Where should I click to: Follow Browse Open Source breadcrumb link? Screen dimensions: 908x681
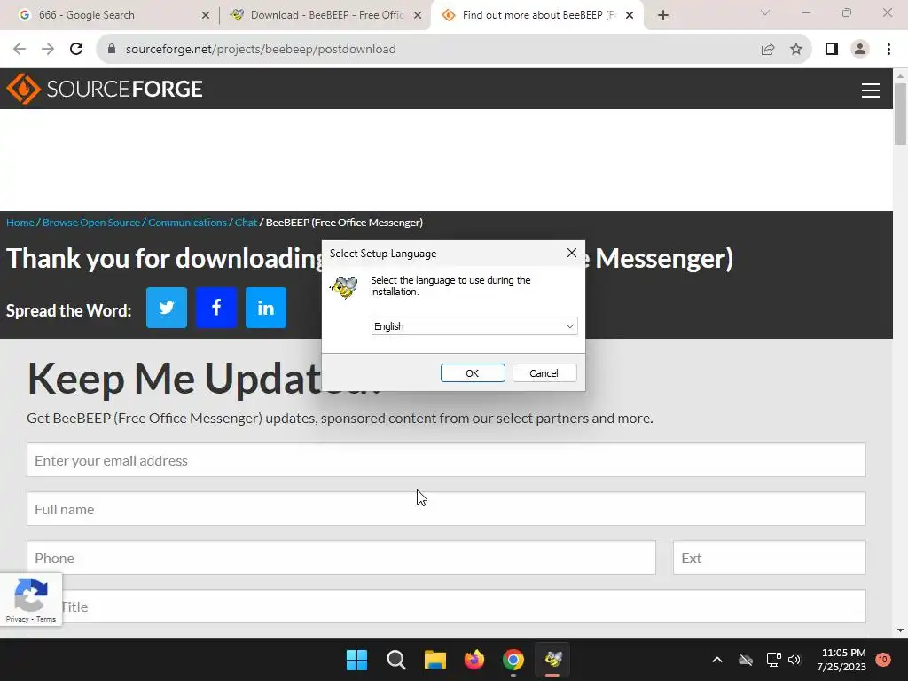pos(91,223)
